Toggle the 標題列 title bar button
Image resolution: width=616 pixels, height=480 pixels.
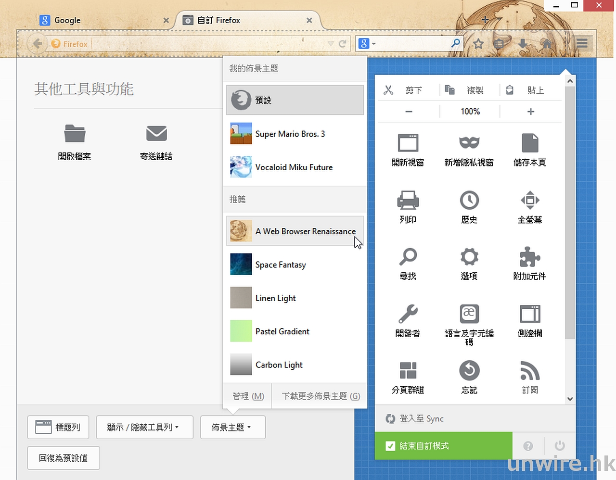[x=58, y=427]
